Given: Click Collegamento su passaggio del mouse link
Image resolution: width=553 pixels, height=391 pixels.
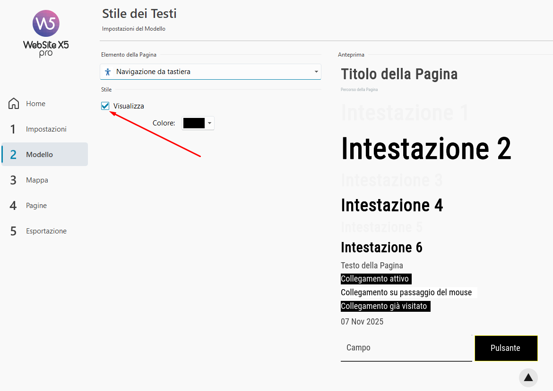Looking at the screenshot, I should (x=406, y=292).
